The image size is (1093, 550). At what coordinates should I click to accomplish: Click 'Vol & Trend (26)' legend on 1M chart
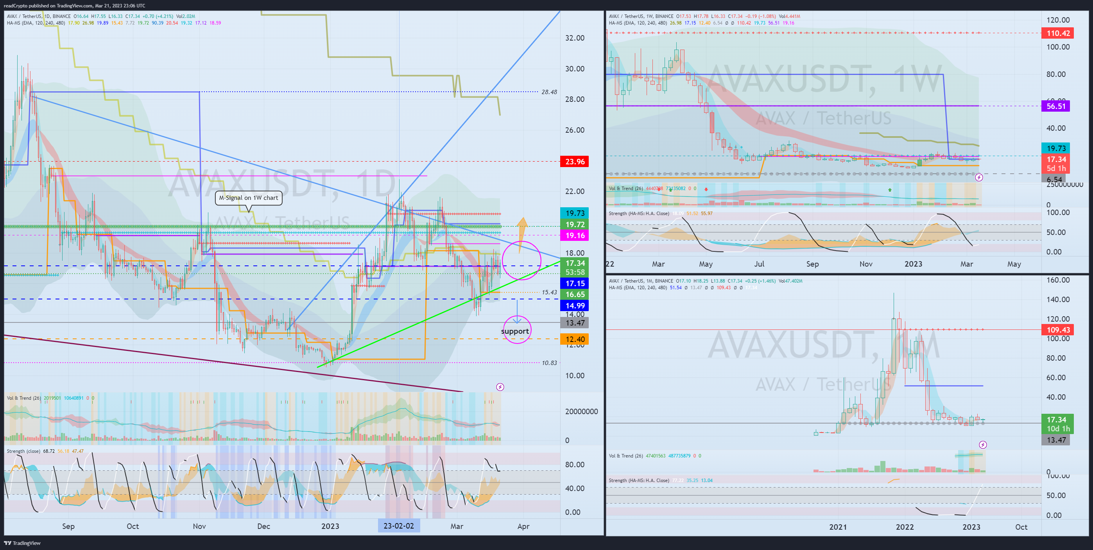pyautogui.click(x=626, y=456)
